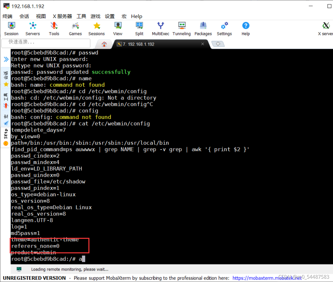This screenshot has height=282, width=333.
Task: Launch the Games toolbar icon
Action: click(75, 29)
